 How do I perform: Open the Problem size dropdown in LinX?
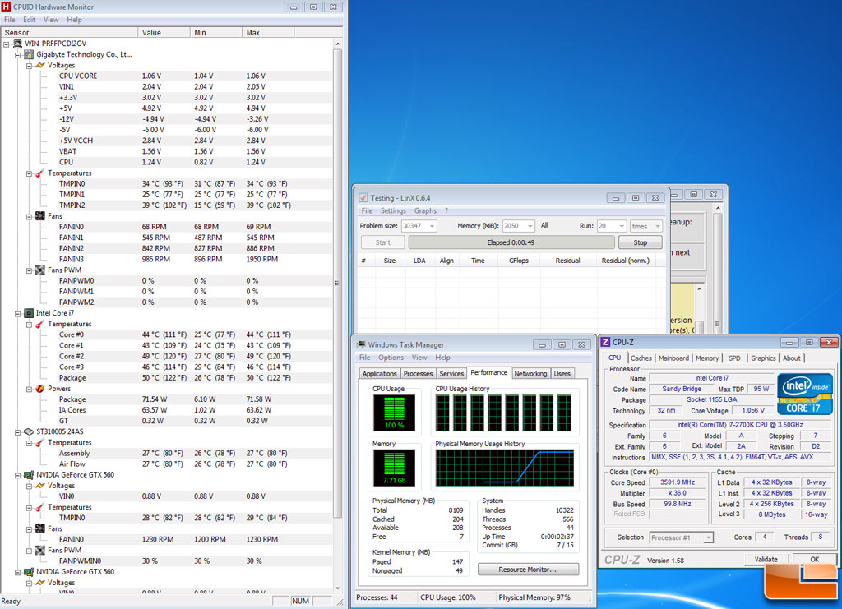point(432,226)
